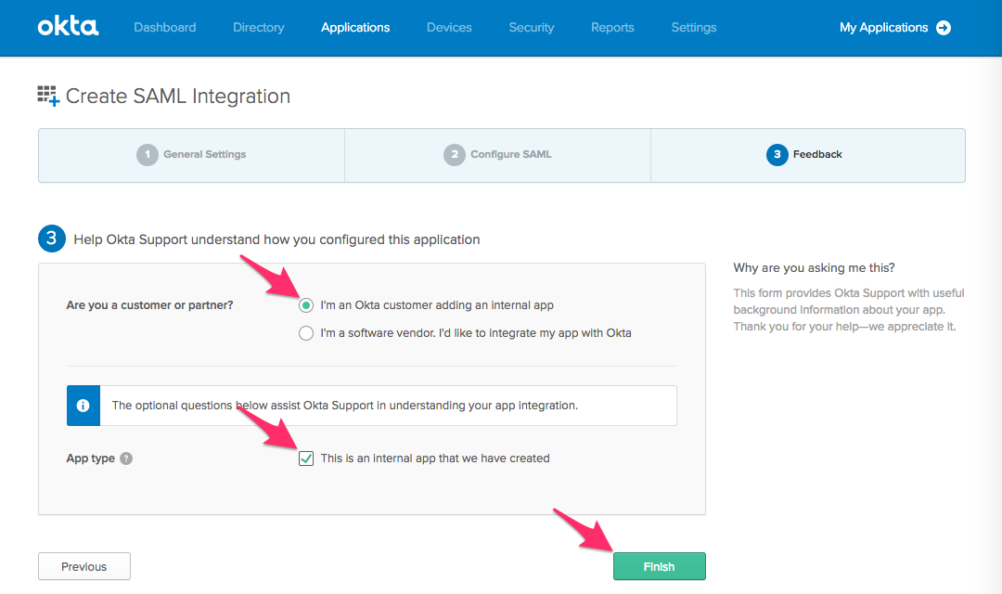The image size is (1002, 594).
Task: Select "I'm a software vendor" radio button
Action: point(306,333)
